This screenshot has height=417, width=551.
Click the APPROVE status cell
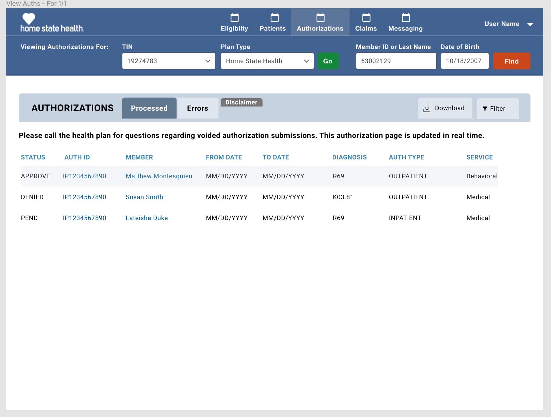pos(36,176)
